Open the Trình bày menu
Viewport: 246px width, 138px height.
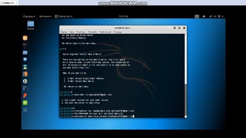[81, 32]
